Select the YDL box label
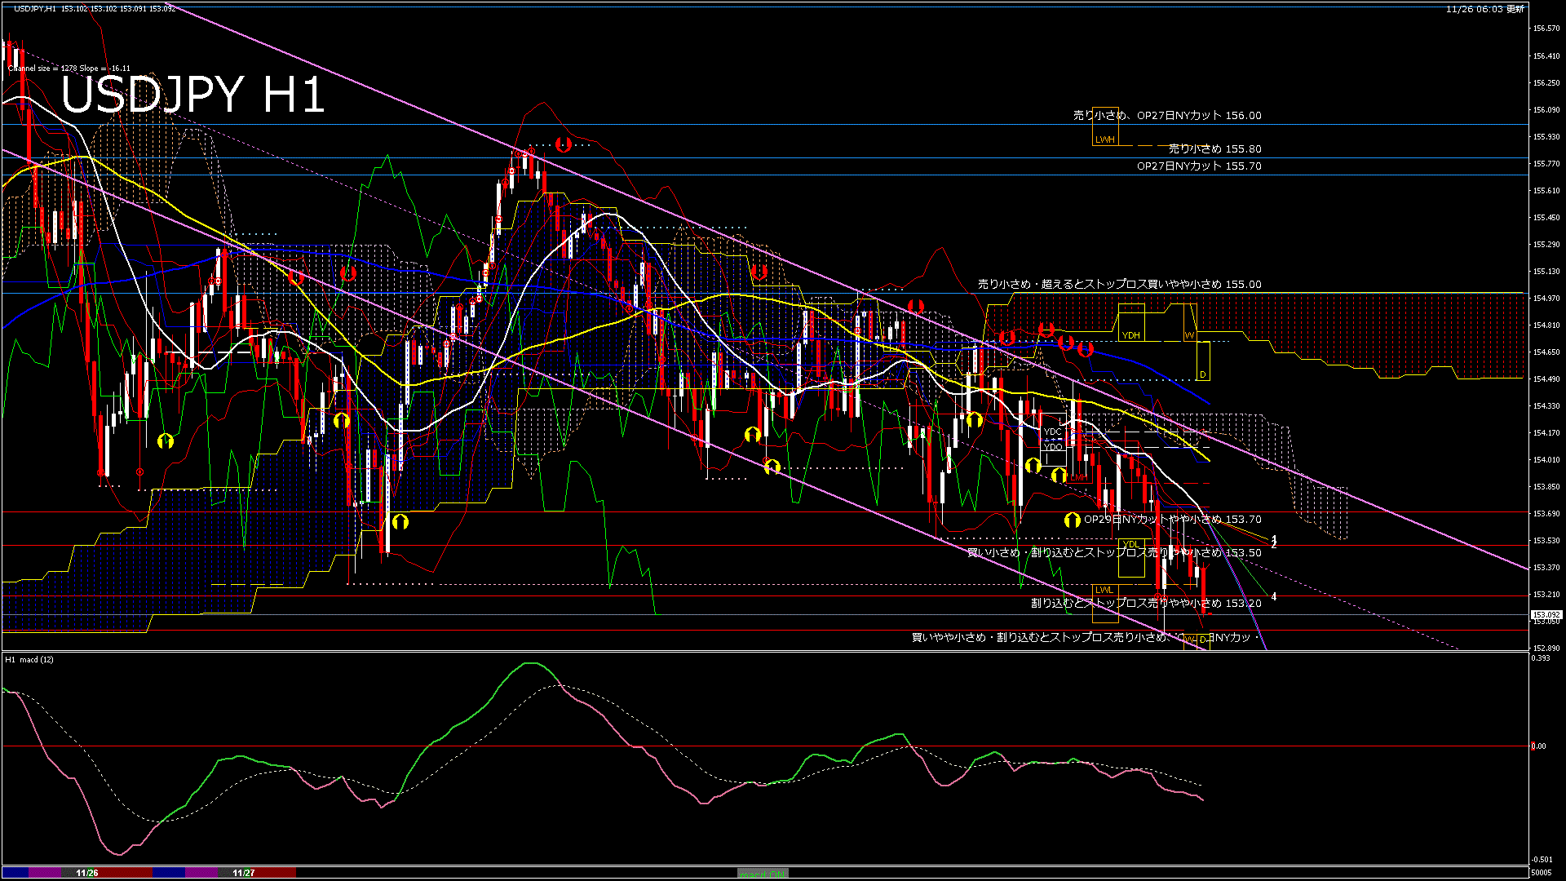The height and width of the screenshot is (881, 1566). click(1130, 544)
